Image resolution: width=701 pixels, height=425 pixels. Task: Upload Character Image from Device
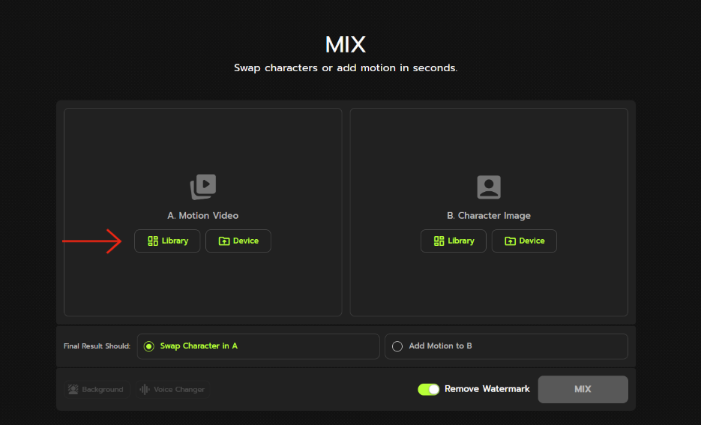pos(524,241)
